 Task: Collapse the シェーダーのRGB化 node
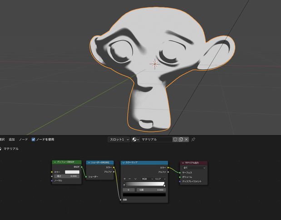[x=89, y=162]
